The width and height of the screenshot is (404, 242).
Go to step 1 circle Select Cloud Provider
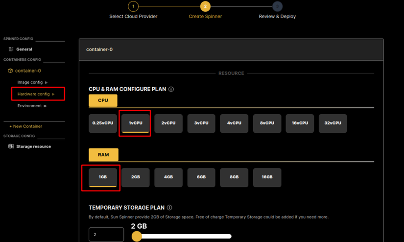pos(133,6)
